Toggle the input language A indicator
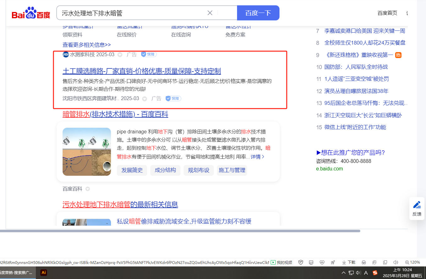Screen dimensions: 426x279 click(x=366, y=273)
